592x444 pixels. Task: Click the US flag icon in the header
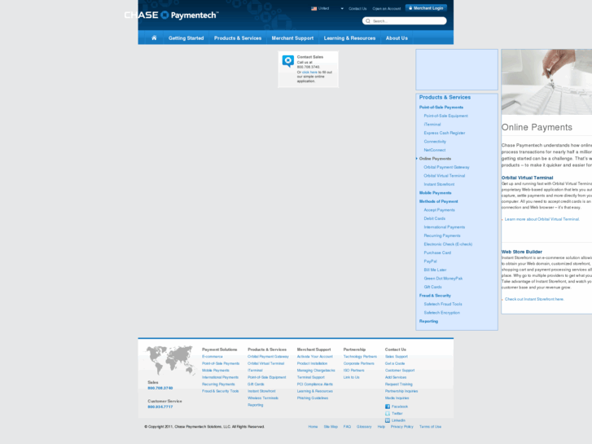click(314, 8)
